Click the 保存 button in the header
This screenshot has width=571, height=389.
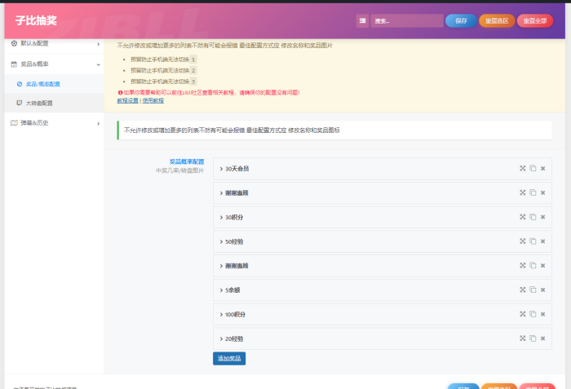(x=461, y=20)
